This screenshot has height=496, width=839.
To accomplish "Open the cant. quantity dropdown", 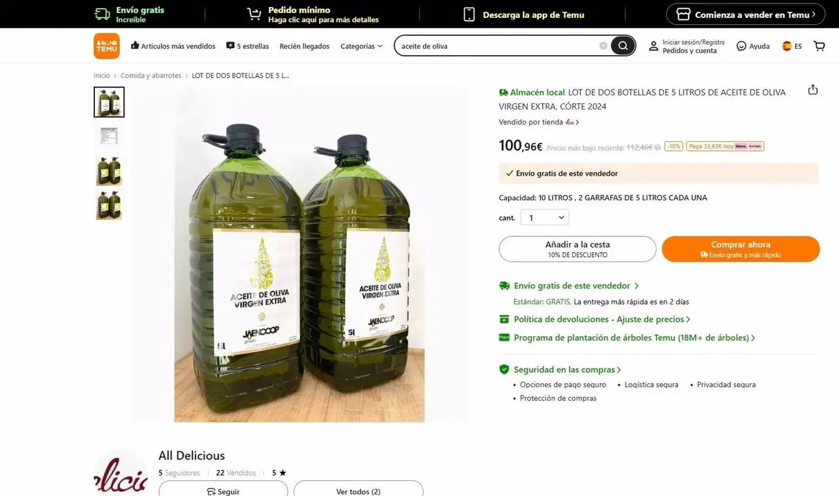I will click(x=544, y=218).
